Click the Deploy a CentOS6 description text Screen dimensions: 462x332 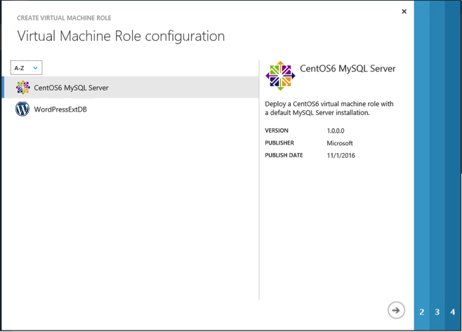[329, 108]
